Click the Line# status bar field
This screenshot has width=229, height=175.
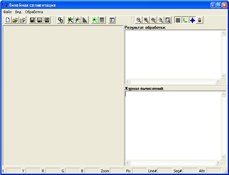pos(165,171)
